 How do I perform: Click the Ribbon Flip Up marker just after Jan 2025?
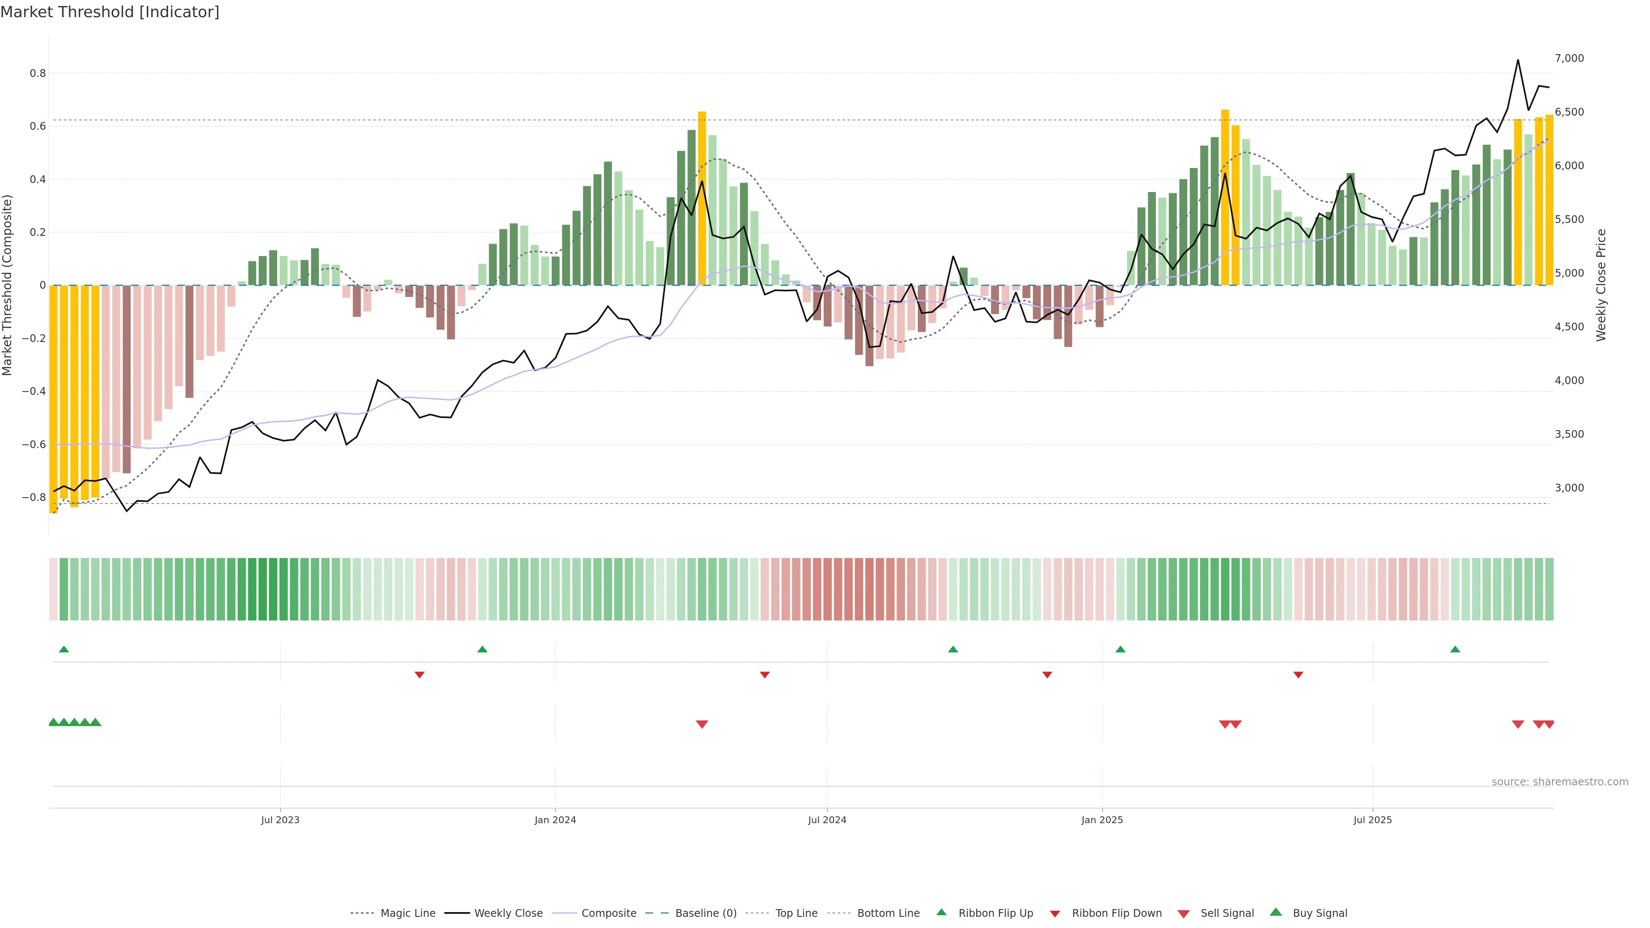pos(1120,650)
